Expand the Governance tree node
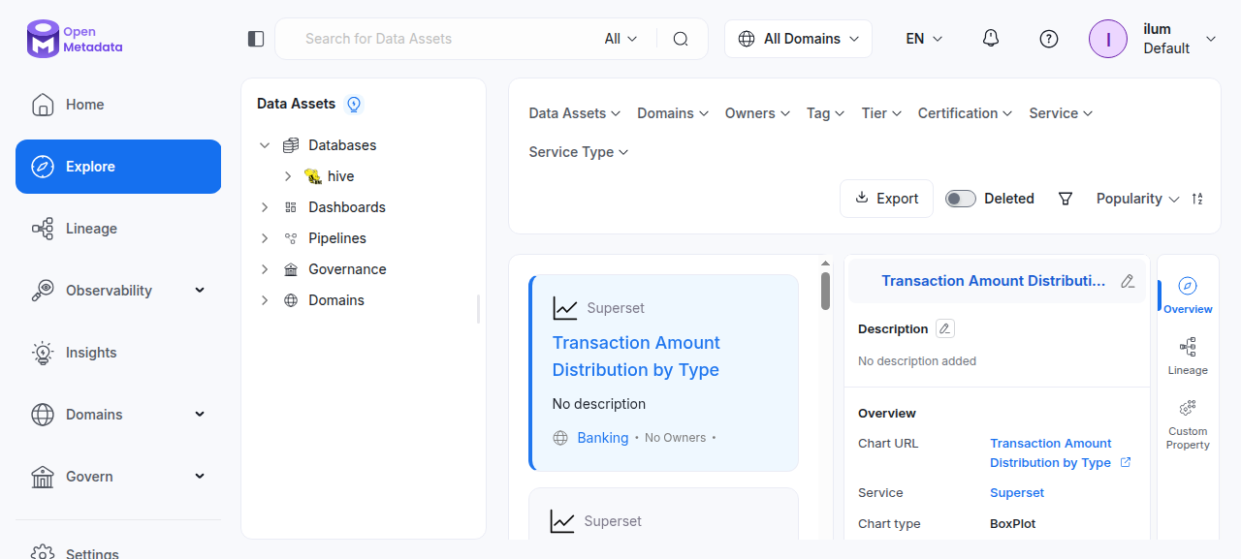Image resolution: width=1241 pixels, height=559 pixels. 265,269
